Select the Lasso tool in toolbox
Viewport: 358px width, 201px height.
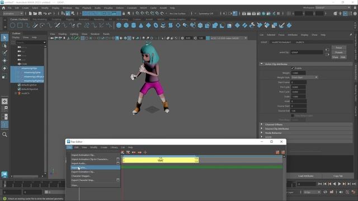tap(4, 46)
